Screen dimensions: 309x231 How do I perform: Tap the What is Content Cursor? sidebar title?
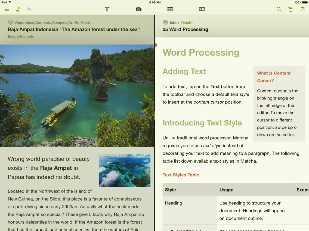click(274, 77)
